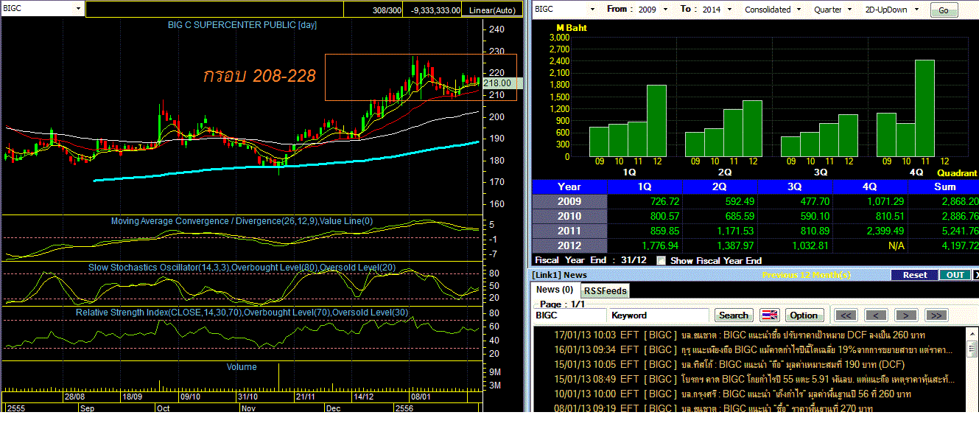Open the Consolidated statement type dropdown

[x=799, y=10]
